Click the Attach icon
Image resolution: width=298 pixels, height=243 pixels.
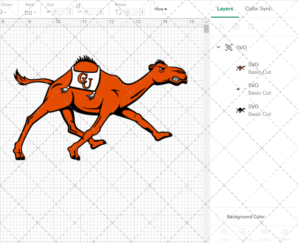click(x=265, y=232)
